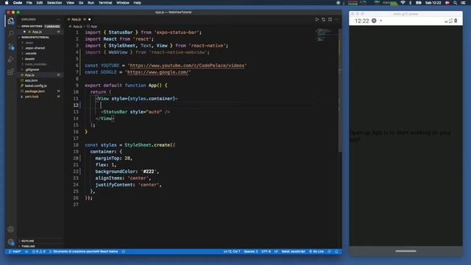Click the open changes icon in editor toolbar
The width and height of the screenshot is (471, 265).
[324, 20]
